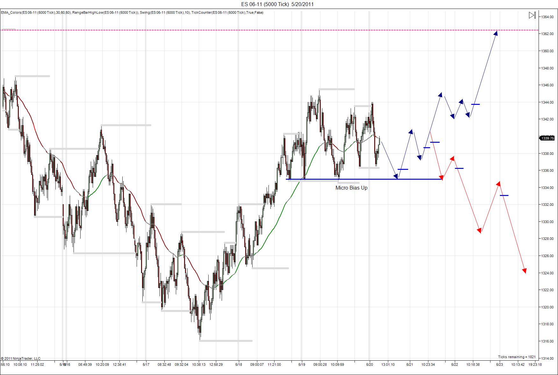Click the 5/19 date label
Screen dimensions: 558x375
(x=302, y=364)
